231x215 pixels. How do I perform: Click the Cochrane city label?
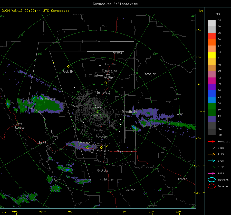tap(84, 143)
